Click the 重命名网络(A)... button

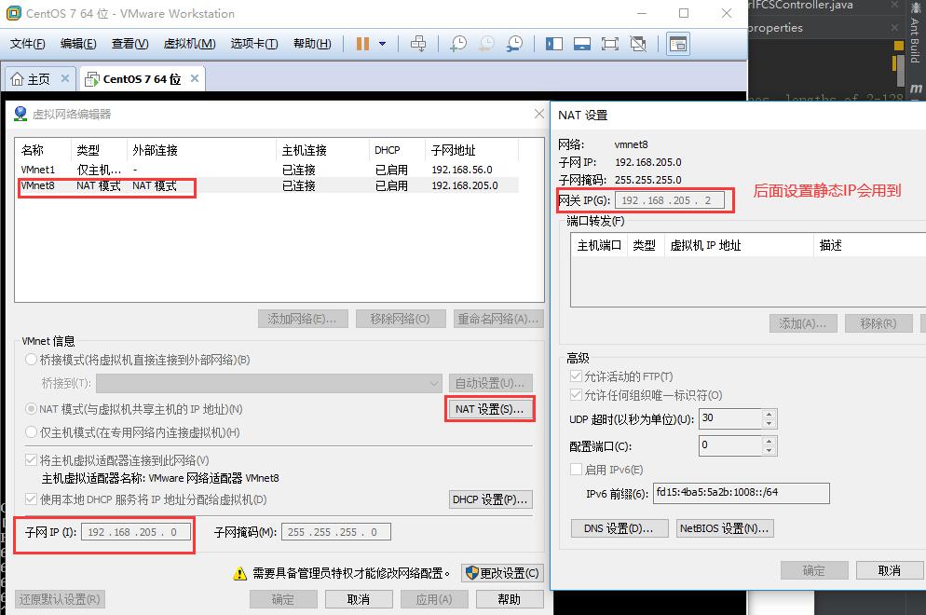click(498, 319)
